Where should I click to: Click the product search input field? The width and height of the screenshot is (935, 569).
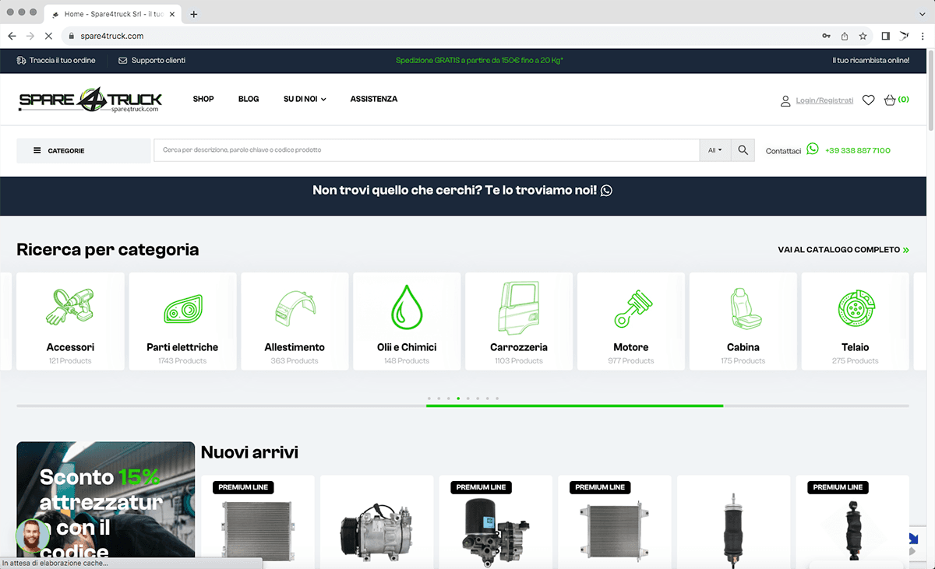(x=426, y=150)
